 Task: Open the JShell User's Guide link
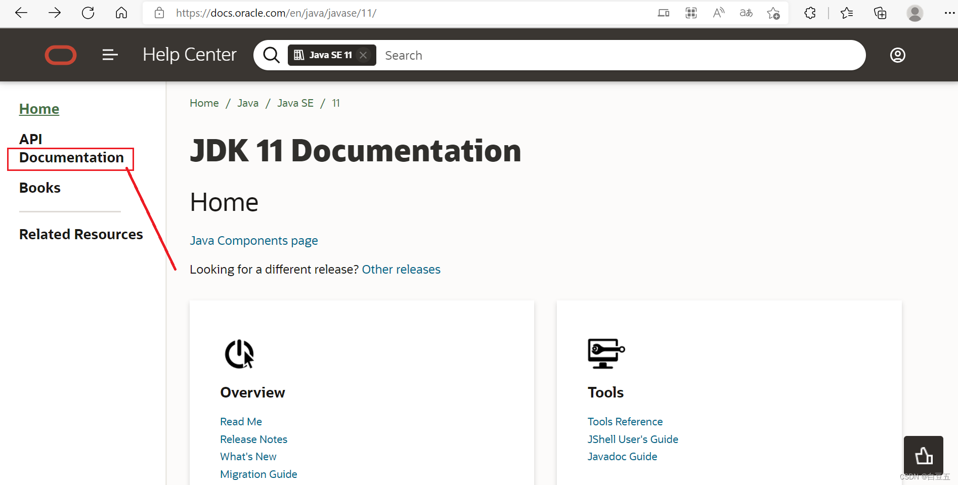pyautogui.click(x=633, y=439)
